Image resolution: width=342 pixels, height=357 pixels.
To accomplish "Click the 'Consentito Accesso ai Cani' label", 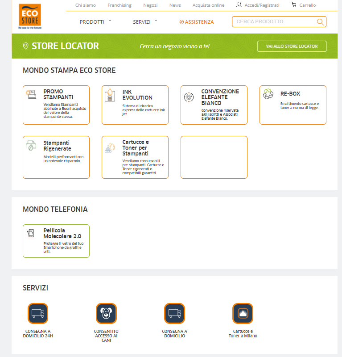I will pos(106,336).
